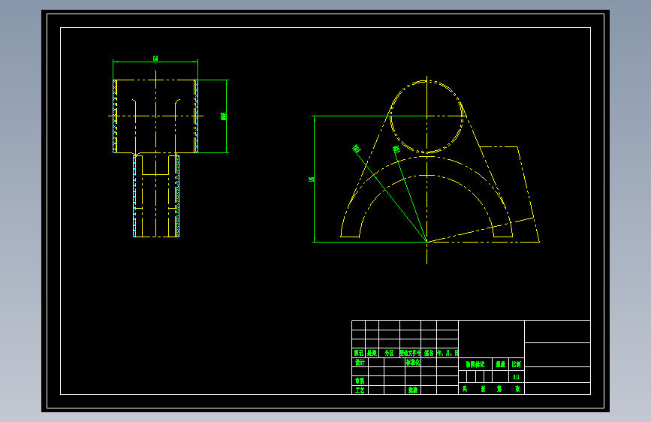Click the 更改文件号 header cell
Image resolution: width=651 pixels, height=422 pixels.
coord(410,353)
